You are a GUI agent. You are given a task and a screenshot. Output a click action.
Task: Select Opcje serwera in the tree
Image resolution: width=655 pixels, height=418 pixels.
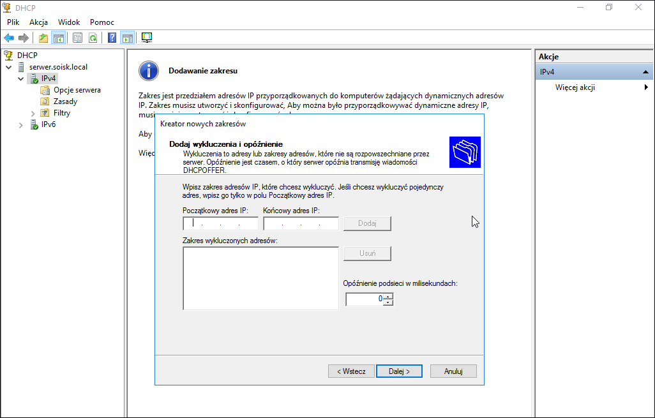77,90
